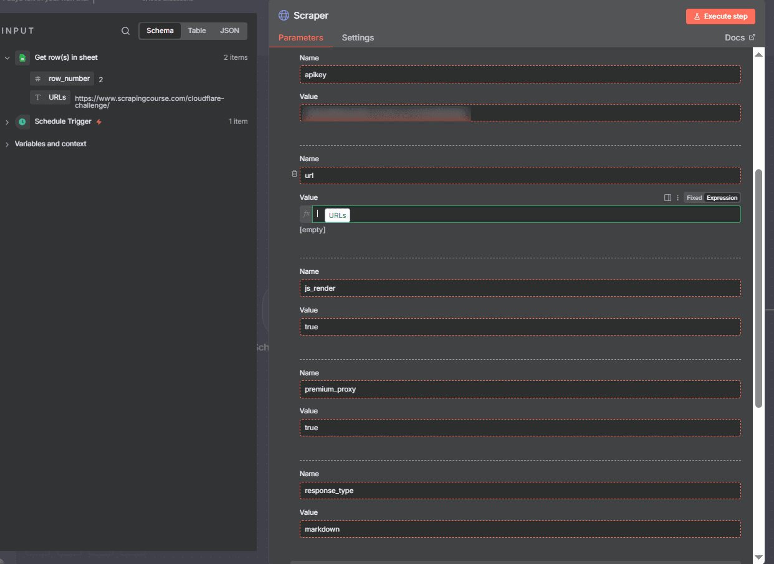Image resolution: width=774 pixels, height=564 pixels.
Task: Open the expression editor panel icon
Action: (x=667, y=197)
